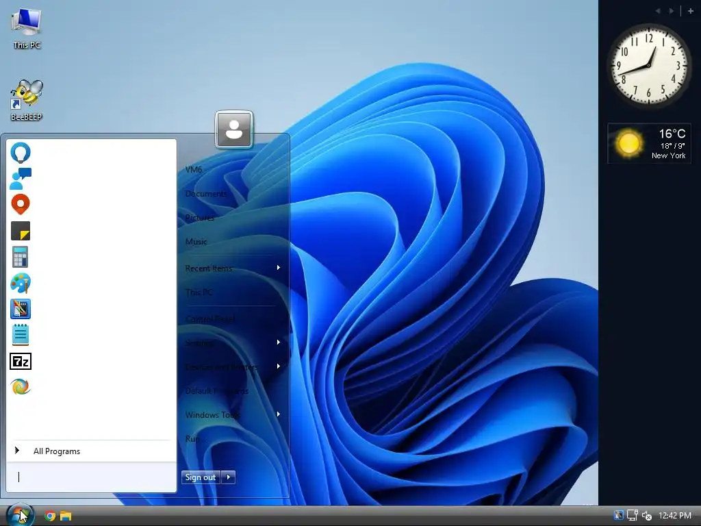Open the VM6 user folder
The width and height of the screenshot is (701, 526).
click(x=194, y=170)
